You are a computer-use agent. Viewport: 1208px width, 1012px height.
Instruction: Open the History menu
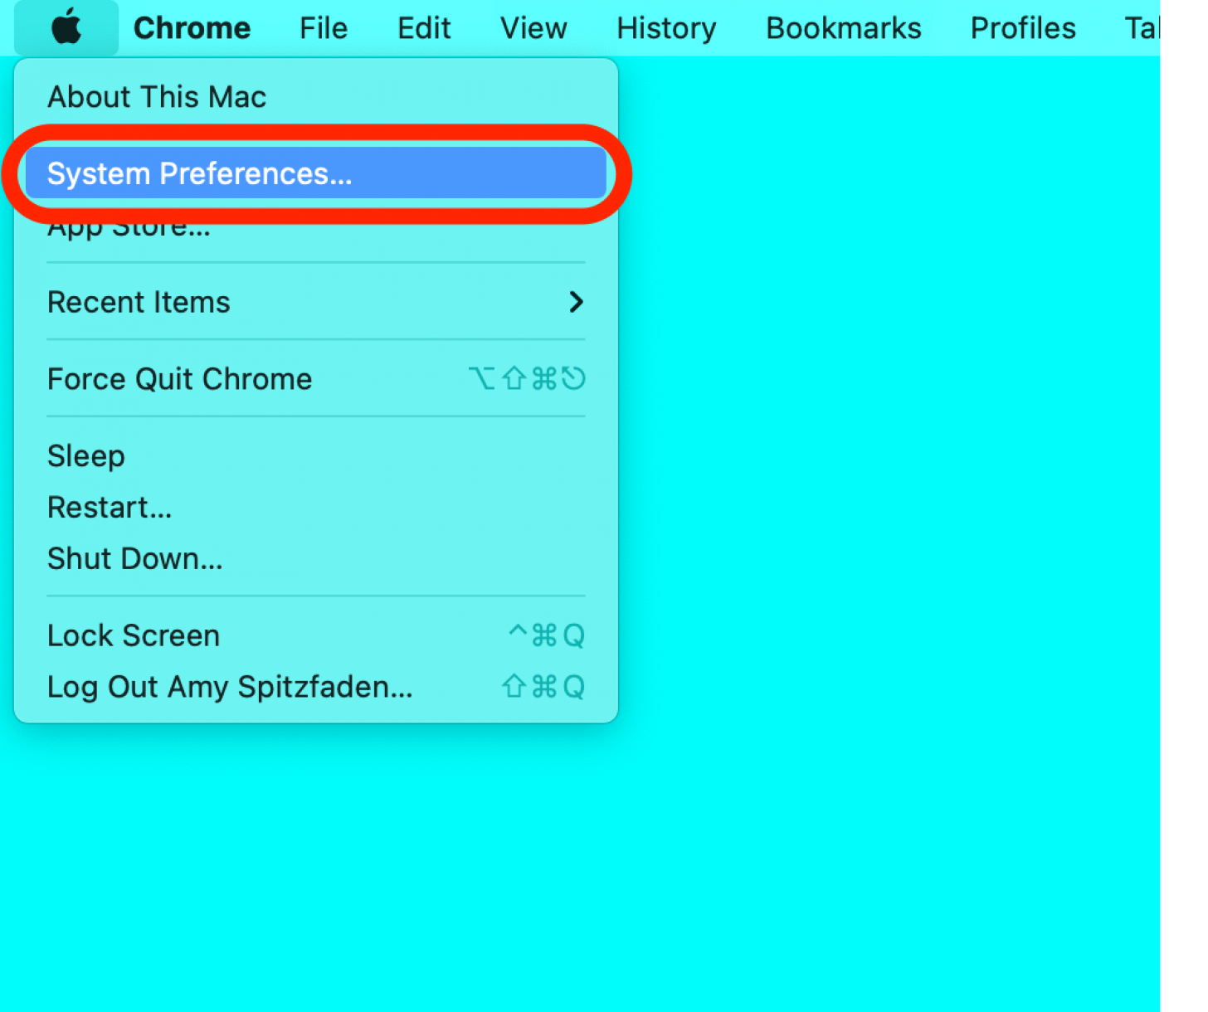[x=665, y=27]
